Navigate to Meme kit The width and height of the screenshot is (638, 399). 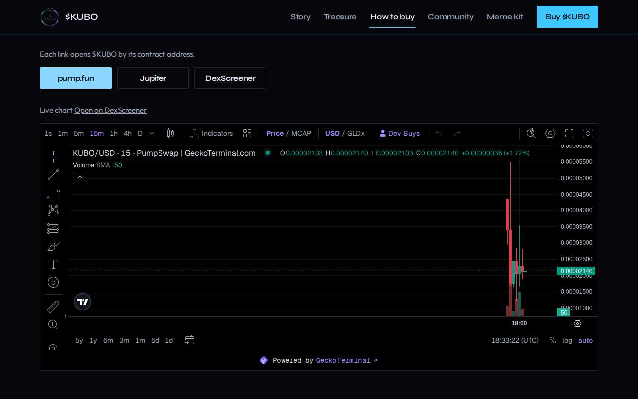pos(505,17)
